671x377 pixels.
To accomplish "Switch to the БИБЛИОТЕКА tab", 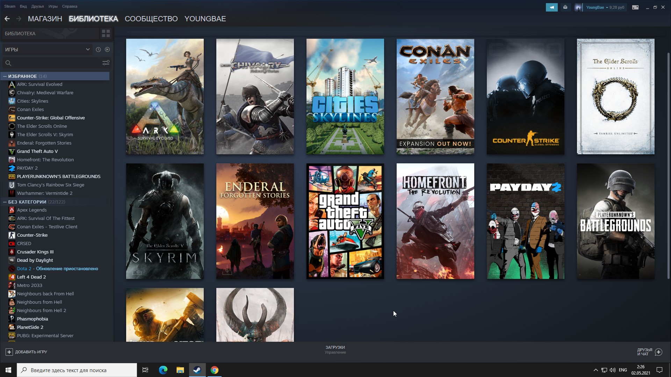I will click(x=93, y=19).
